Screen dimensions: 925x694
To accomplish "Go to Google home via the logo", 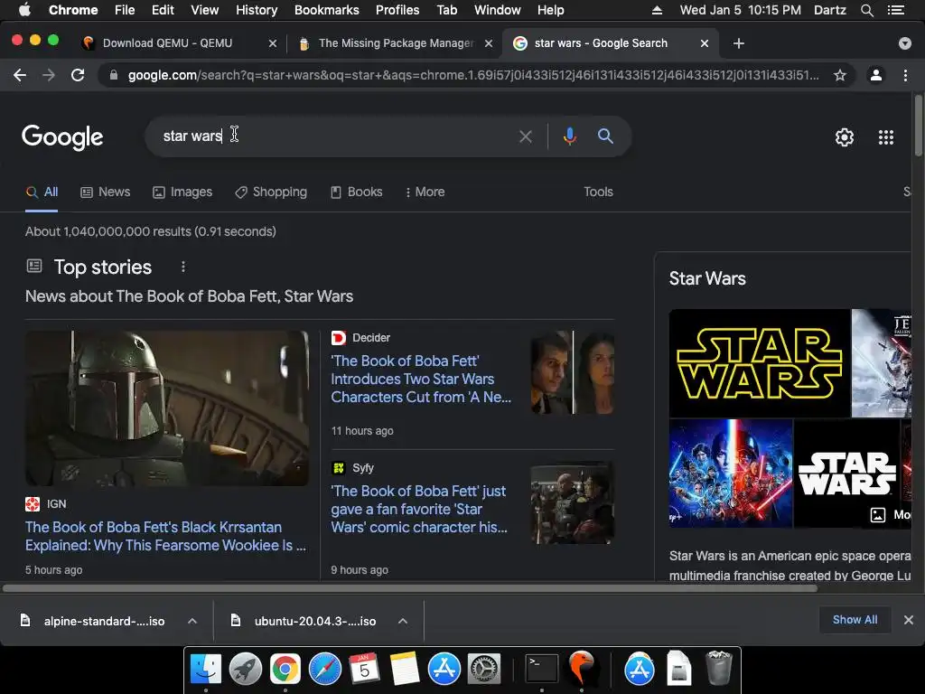I will click(62, 137).
